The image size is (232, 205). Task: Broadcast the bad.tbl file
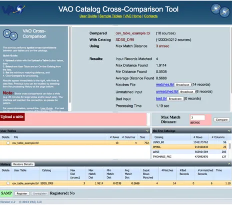[175, 98]
